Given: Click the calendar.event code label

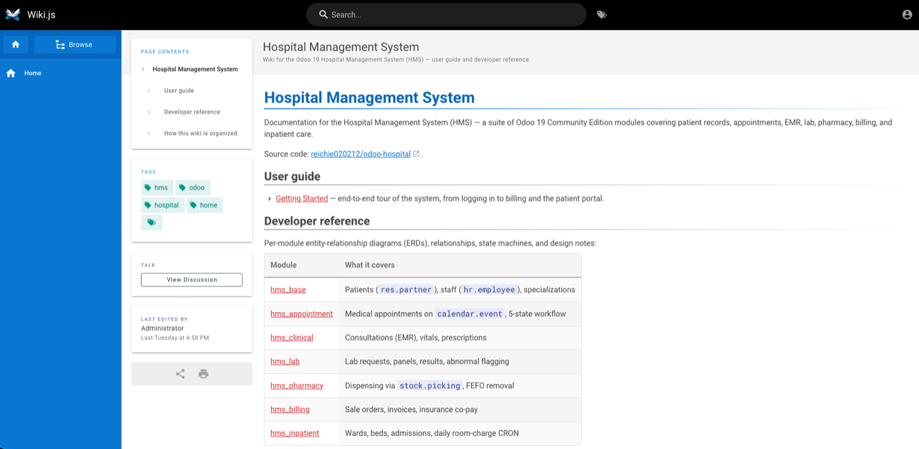Looking at the screenshot, I should tap(470, 314).
